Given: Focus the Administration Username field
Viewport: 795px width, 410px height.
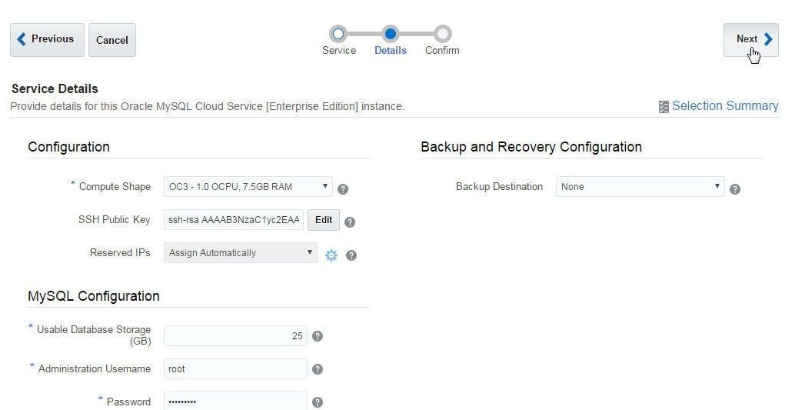Looking at the screenshot, I should tap(235, 369).
